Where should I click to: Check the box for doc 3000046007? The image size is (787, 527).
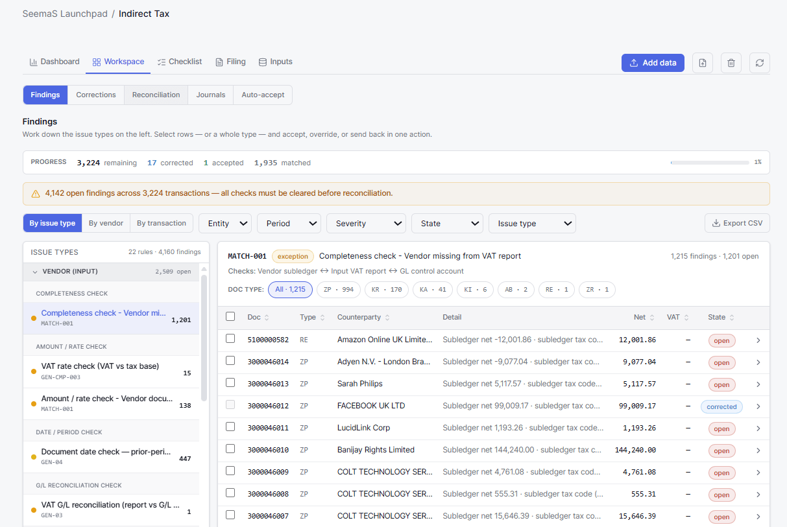[230, 515]
